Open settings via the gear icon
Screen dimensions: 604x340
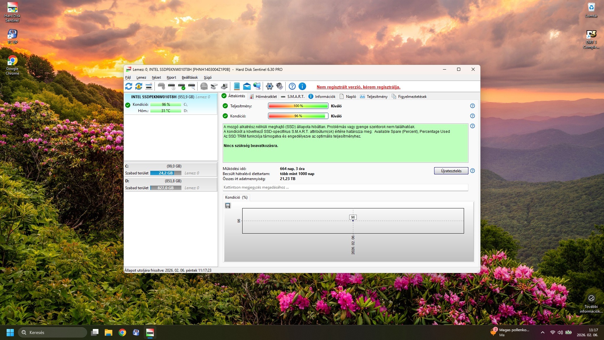pyautogui.click(x=269, y=86)
